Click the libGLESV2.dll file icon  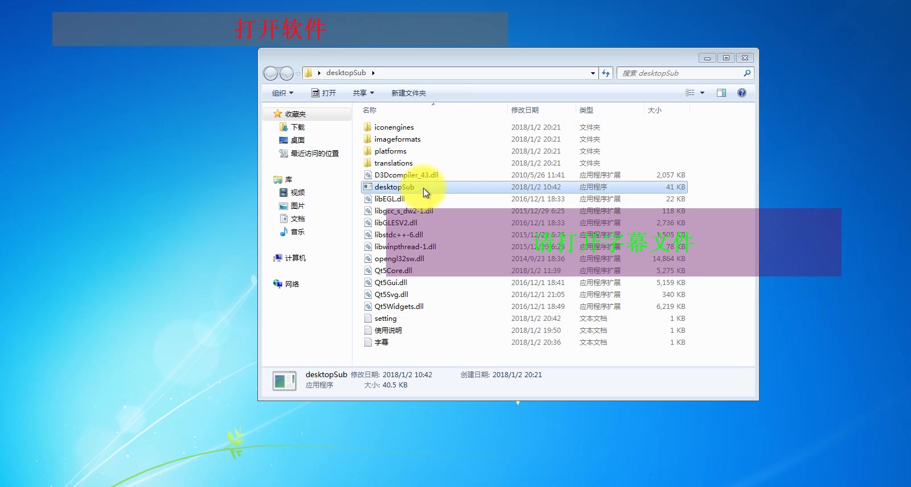pyautogui.click(x=368, y=222)
